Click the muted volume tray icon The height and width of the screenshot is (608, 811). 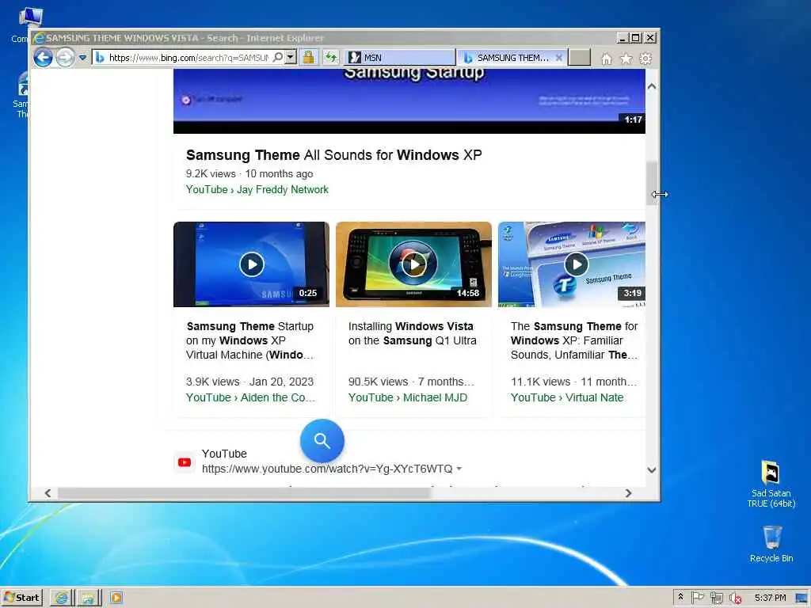(735, 598)
